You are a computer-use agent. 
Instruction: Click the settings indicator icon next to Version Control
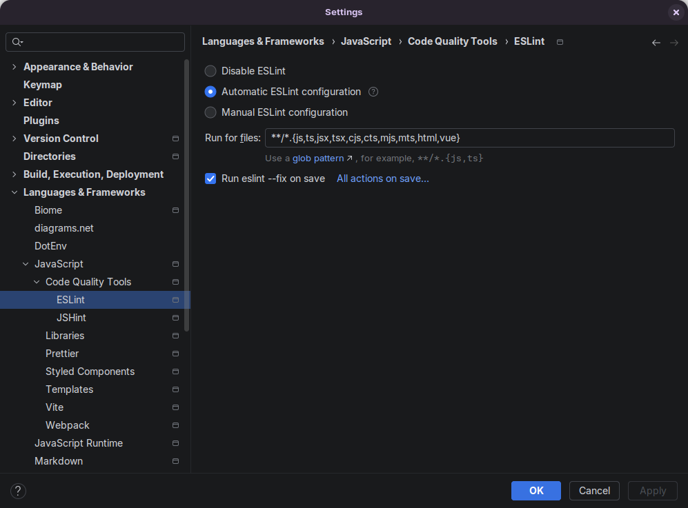pyautogui.click(x=175, y=139)
